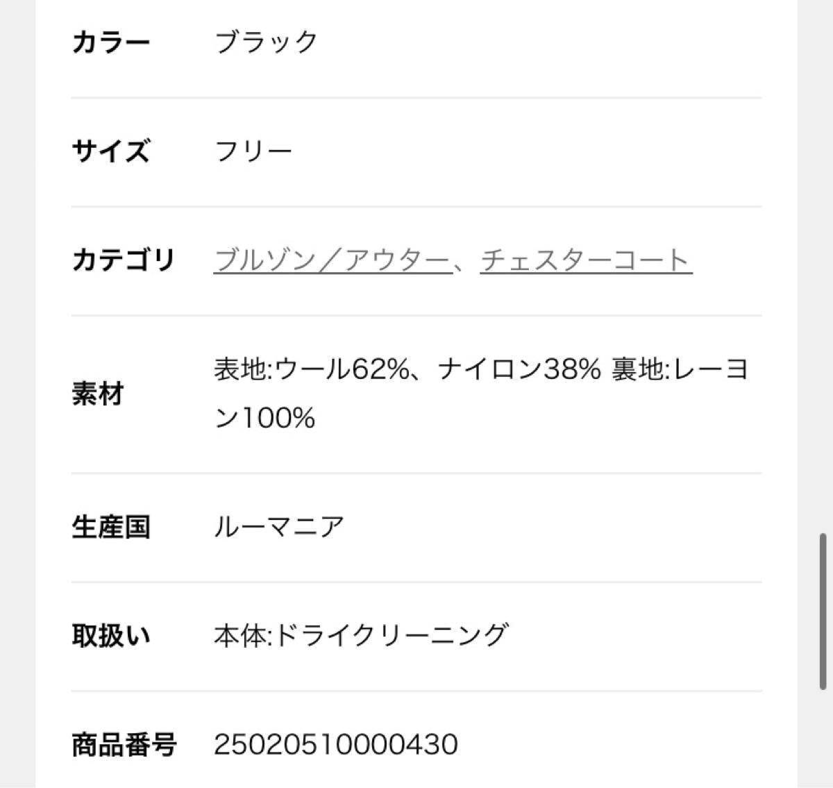Click the 取扱い row label

pyautogui.click(x=111, y=635)
